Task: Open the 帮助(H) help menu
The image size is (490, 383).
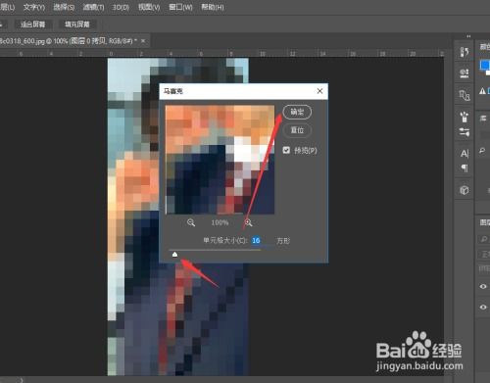Action: [x=213, y=7]
